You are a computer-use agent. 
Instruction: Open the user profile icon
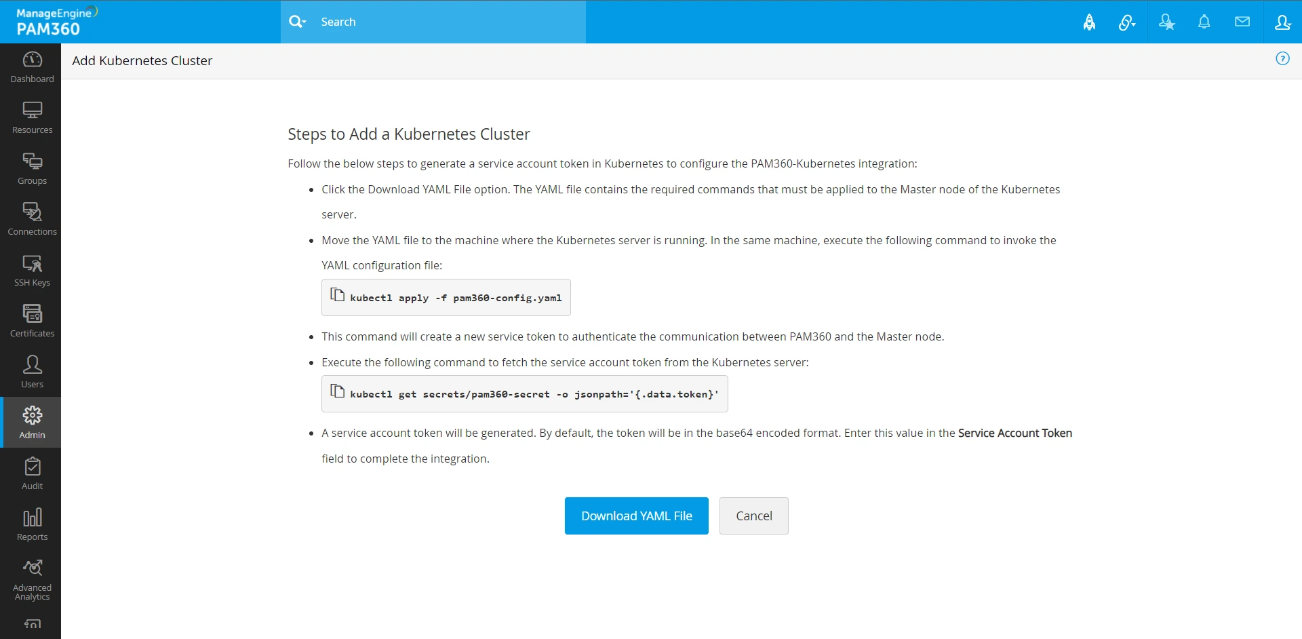[x=1282, y=22]
